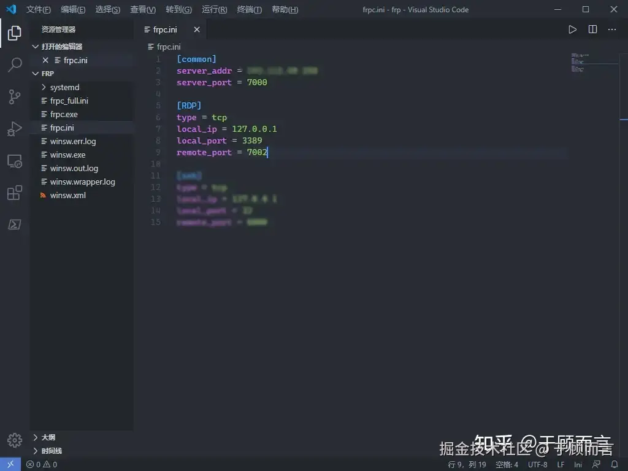Select winsw.exe in the file tree
628x471 pixels.
[82, 155]
